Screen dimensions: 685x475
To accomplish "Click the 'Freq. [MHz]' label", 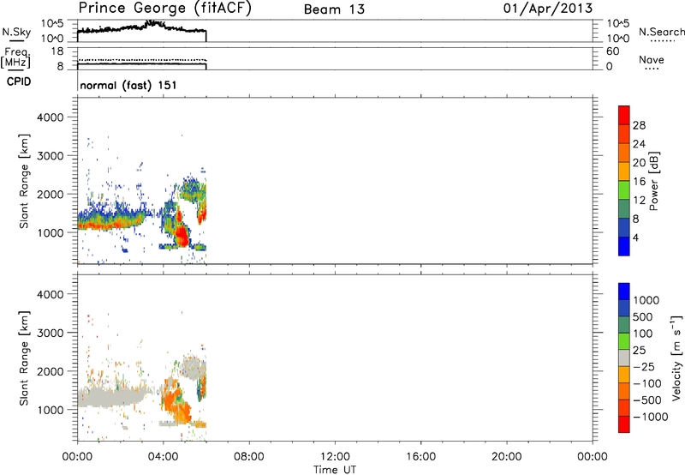I will pos(15,57).
